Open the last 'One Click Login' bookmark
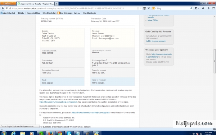This screenshot has height=135, width=216. tap(89, 13)
